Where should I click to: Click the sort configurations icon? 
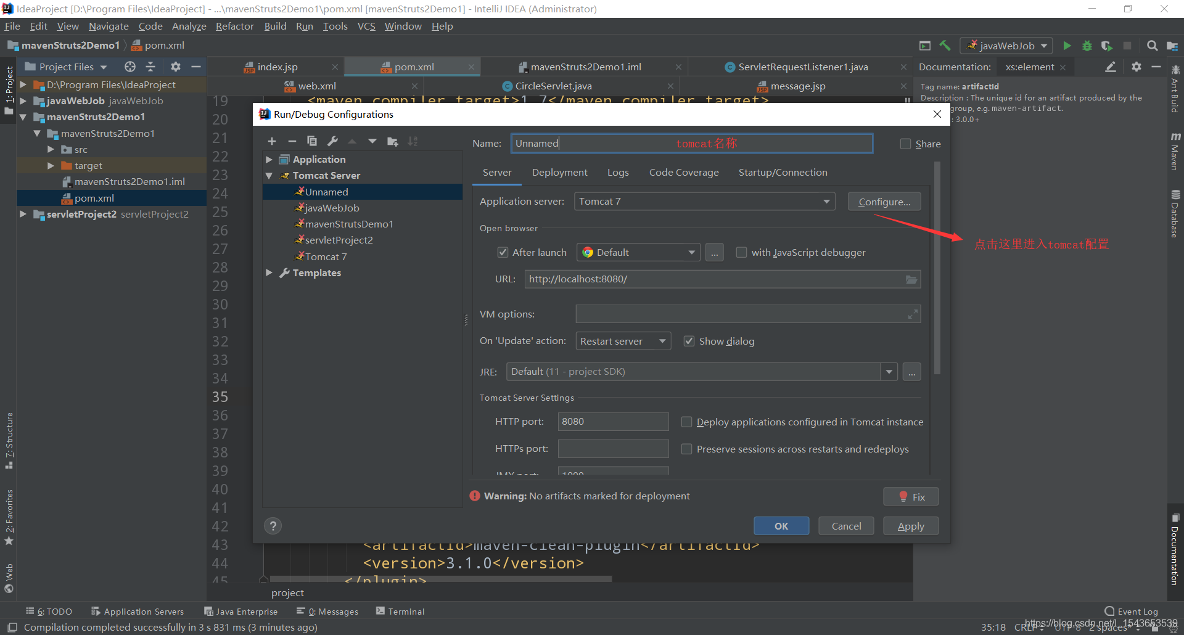[x=413, y=142]
